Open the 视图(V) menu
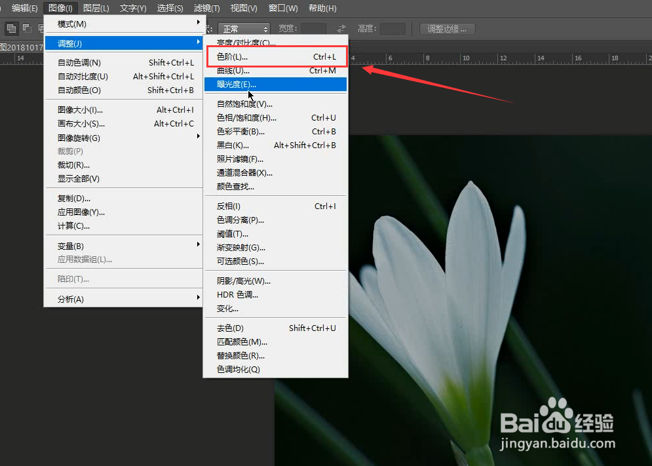Image resolution: width=652 pixels, height=466 pixels. [x=244, y=8]
